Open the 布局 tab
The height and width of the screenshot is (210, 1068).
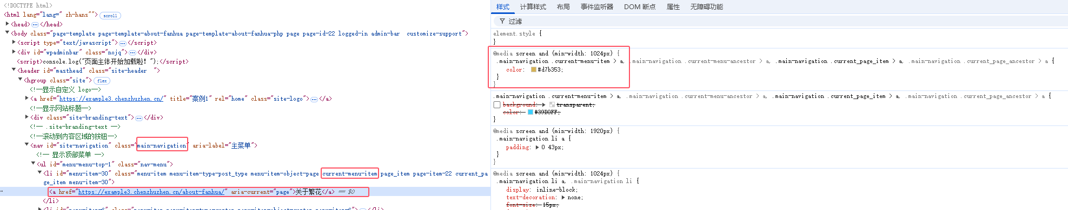(x=563, y=7)
